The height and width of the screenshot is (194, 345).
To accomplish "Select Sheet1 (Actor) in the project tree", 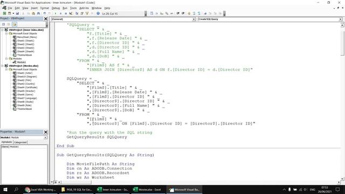I will [25, 73].
